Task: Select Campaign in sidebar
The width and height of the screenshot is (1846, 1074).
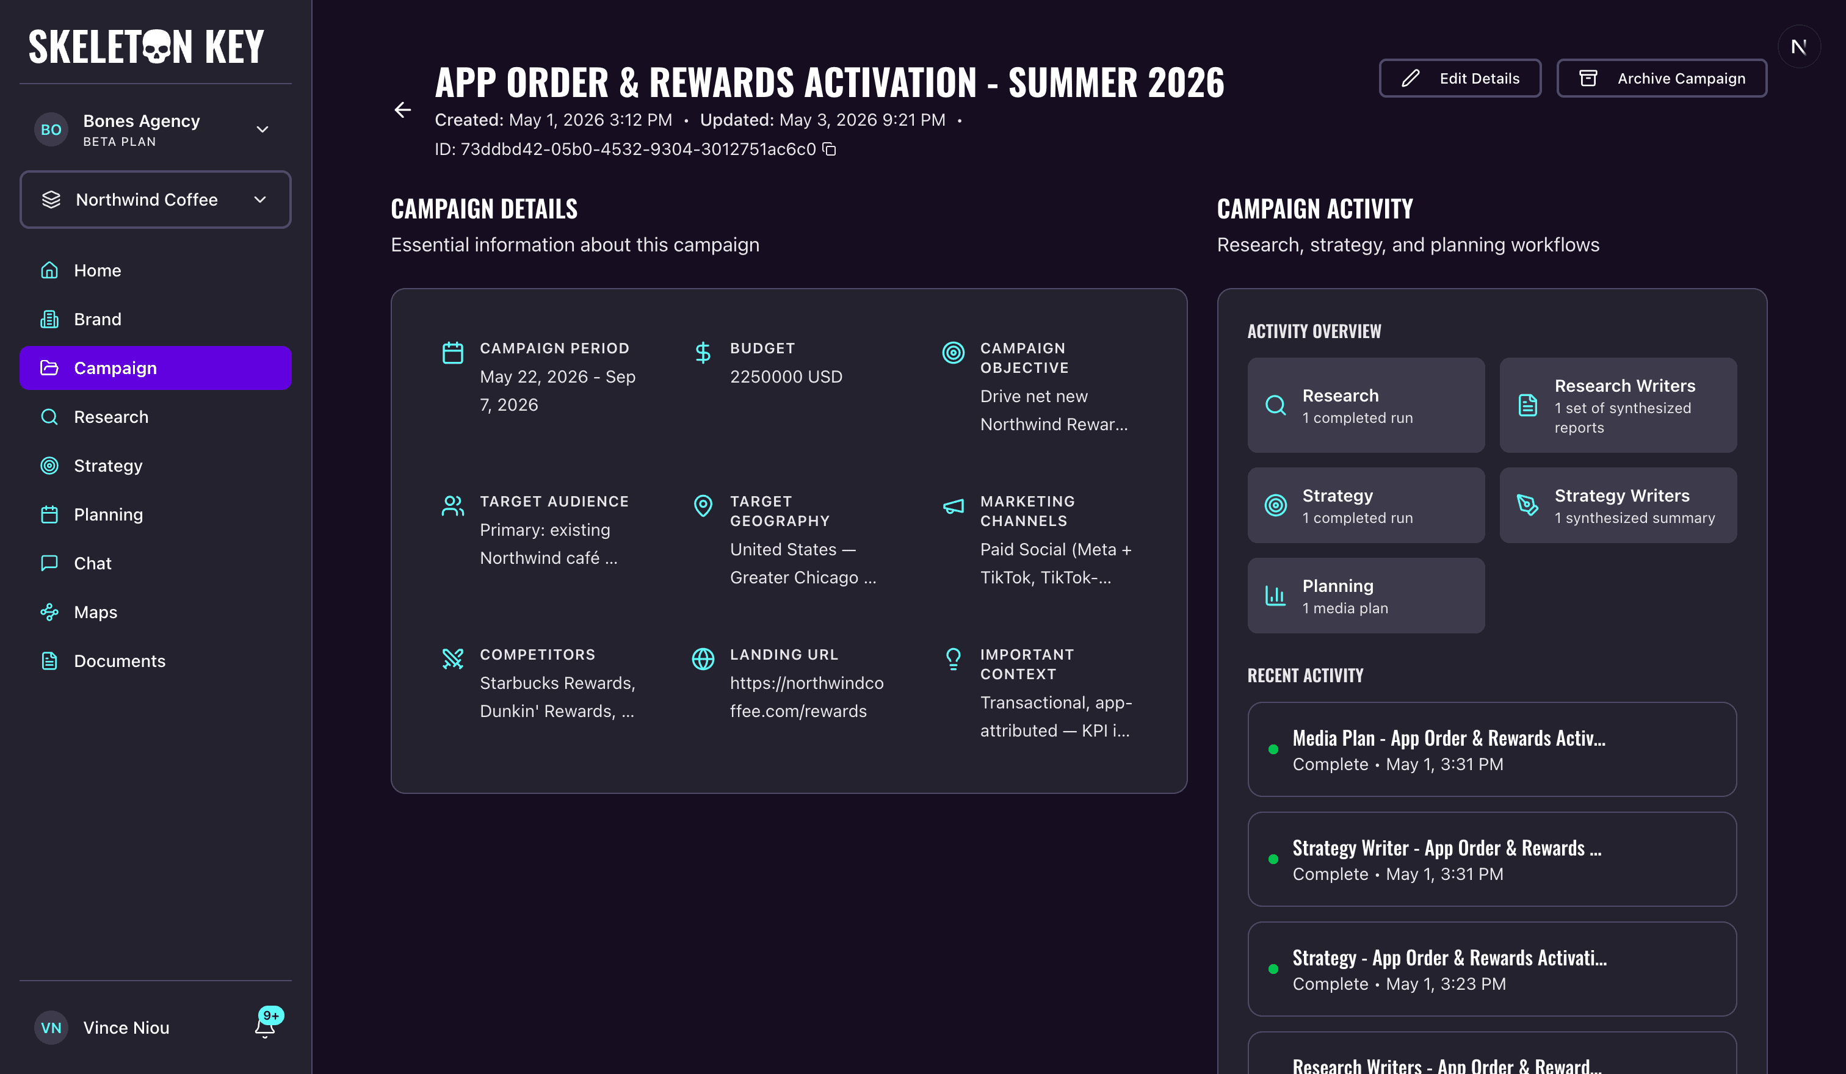Action: (155, 368)
